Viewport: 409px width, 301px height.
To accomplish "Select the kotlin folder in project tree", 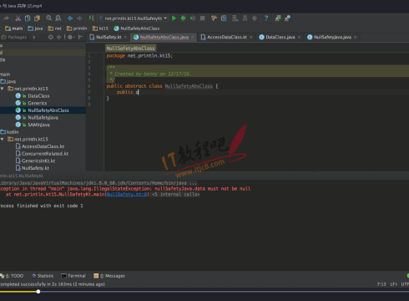I will tap(9, 132).
